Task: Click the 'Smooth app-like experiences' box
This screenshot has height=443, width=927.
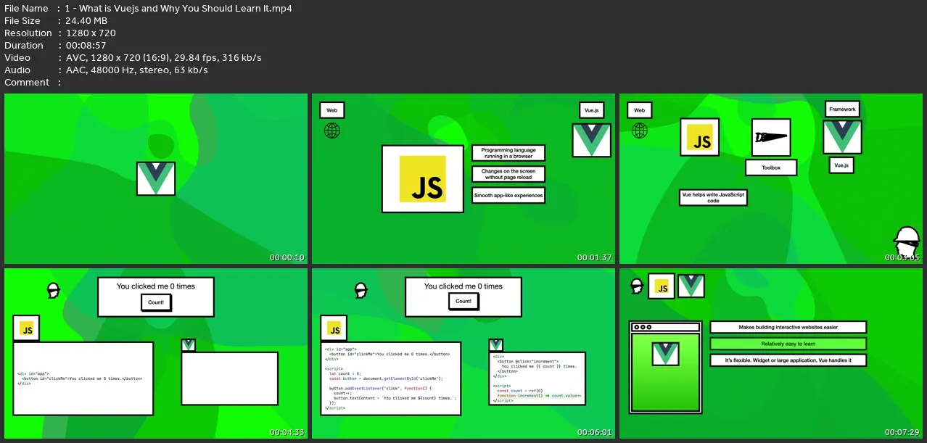Action: click(x=508, y=196)
